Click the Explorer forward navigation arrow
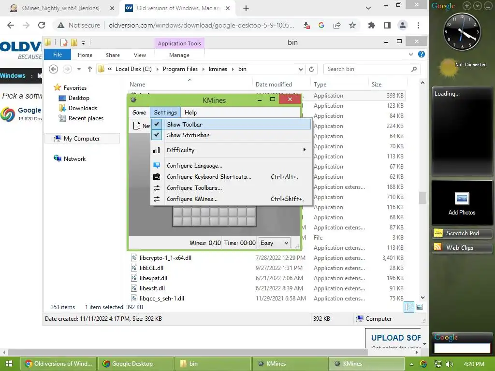This screenshot has width=495, height=371. point(67,69)
